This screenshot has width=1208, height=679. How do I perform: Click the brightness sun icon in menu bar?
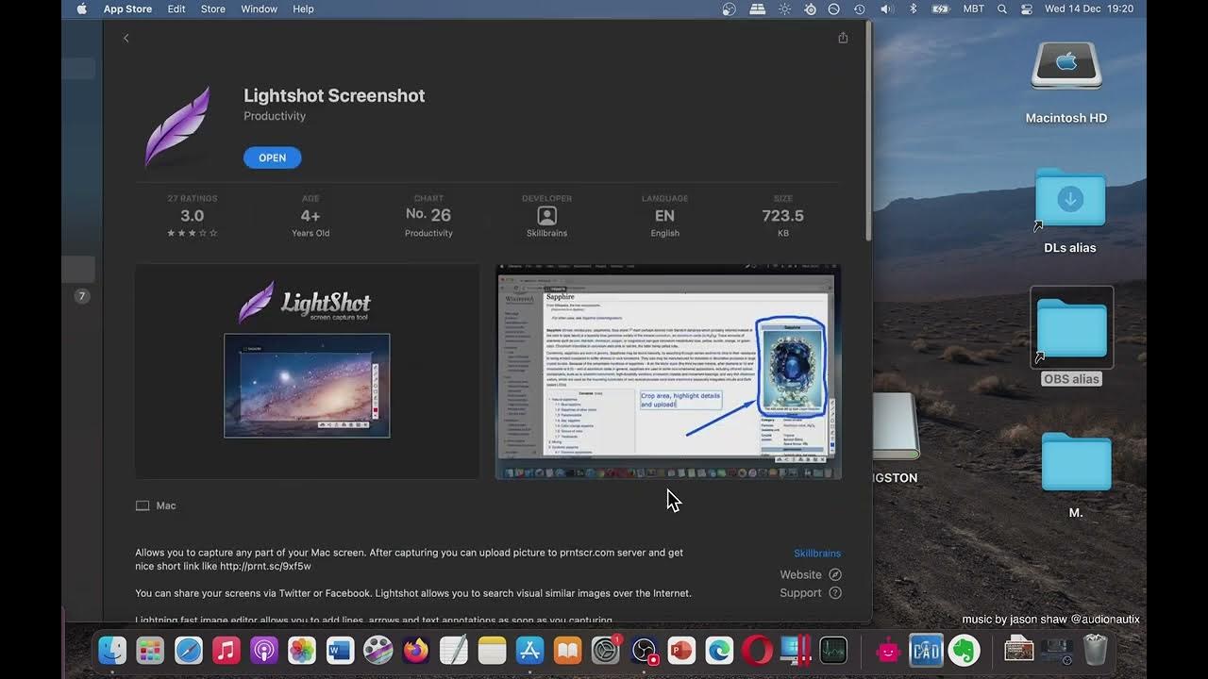click(784, 8)
